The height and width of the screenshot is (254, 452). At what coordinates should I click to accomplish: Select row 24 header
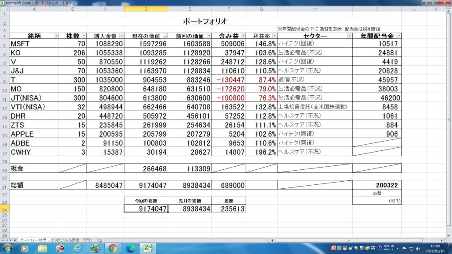[x=4, y=209]
